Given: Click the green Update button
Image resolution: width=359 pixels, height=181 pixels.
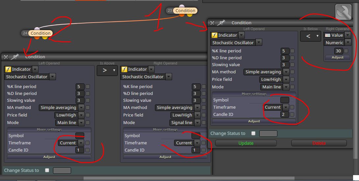Looking at the screenshot, I should pyautogui.click(x=246, y=143).
